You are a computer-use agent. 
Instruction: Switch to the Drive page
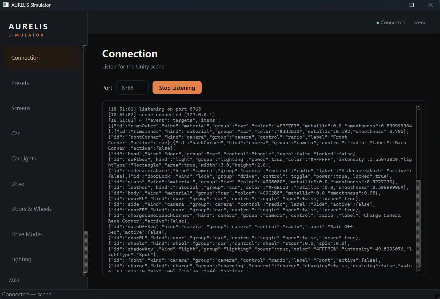41,184
